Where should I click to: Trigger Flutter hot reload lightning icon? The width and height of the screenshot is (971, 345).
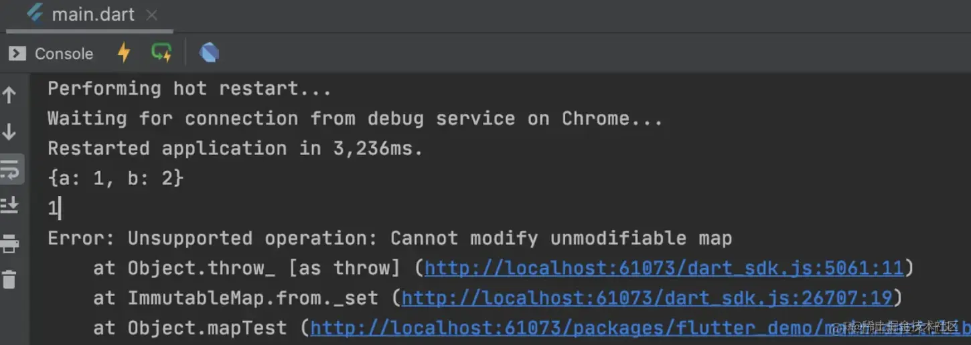124,53
